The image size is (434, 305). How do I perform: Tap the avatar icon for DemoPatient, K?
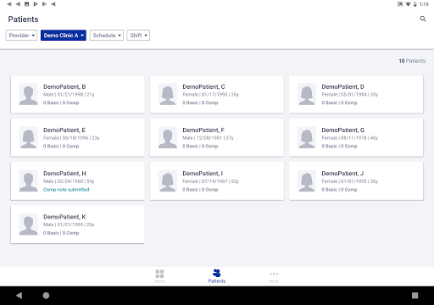coord(28,225)
